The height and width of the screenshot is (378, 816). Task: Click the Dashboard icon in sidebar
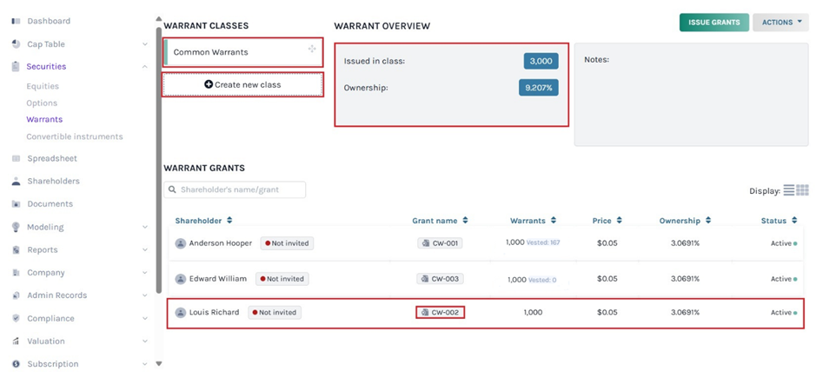coord(16,21)
